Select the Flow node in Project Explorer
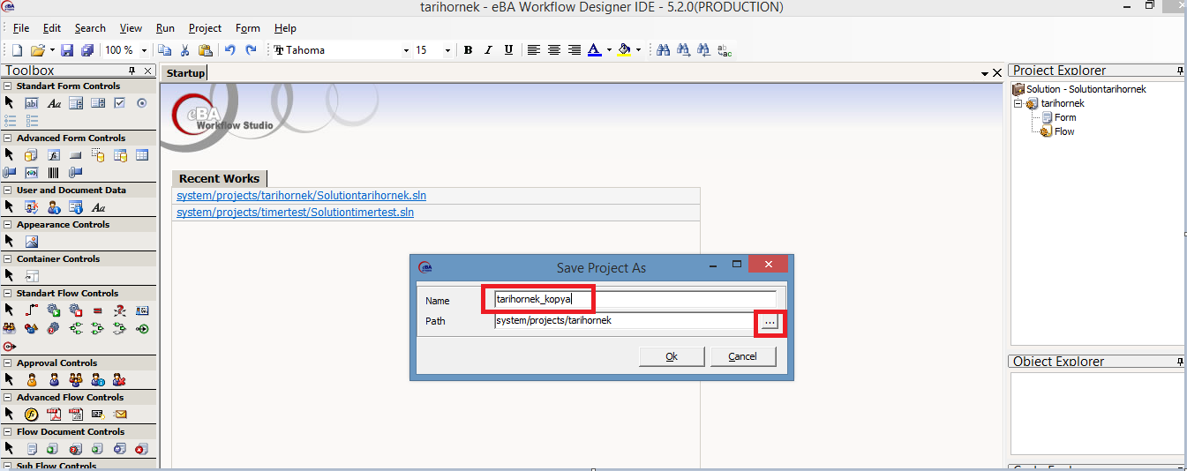The height and width of the screenshot is (471, 1187). coord(1064,131)
